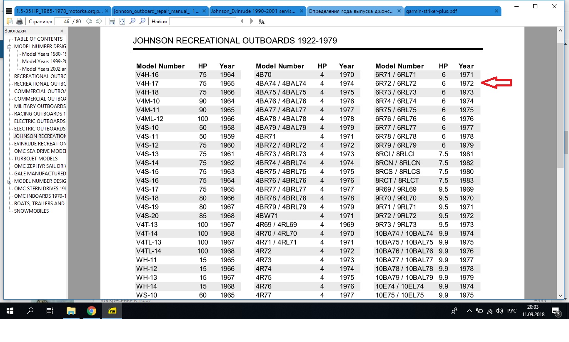569x342 pixels.
Task: Toggle the match case search option icon
Action: pos(262,21)
